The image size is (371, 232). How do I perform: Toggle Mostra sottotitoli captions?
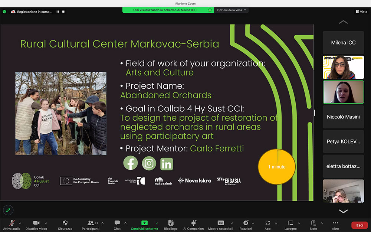tap(221, 223)
